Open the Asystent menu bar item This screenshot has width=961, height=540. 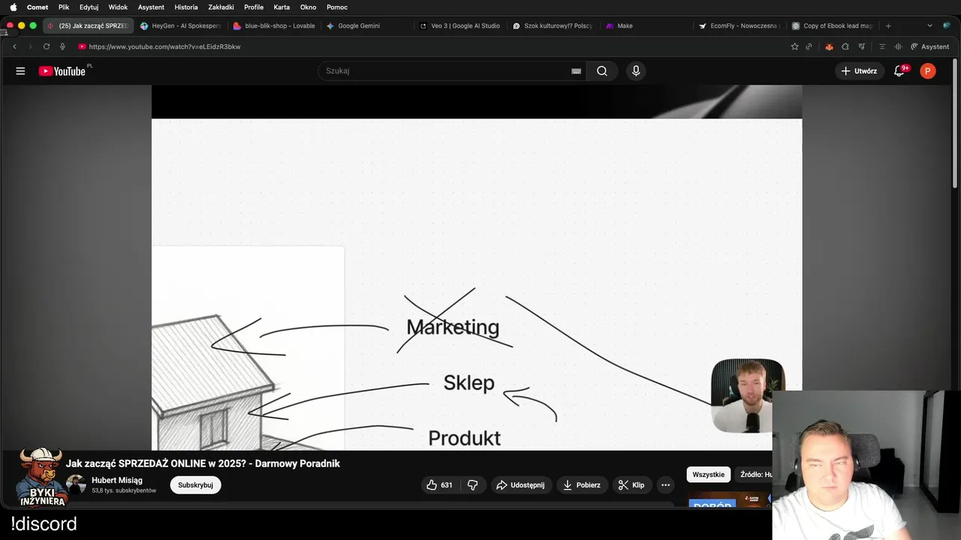[151, 7]
